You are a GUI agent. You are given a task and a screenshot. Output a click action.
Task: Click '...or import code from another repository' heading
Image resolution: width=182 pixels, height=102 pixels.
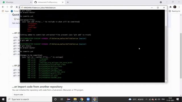(37, 87)
